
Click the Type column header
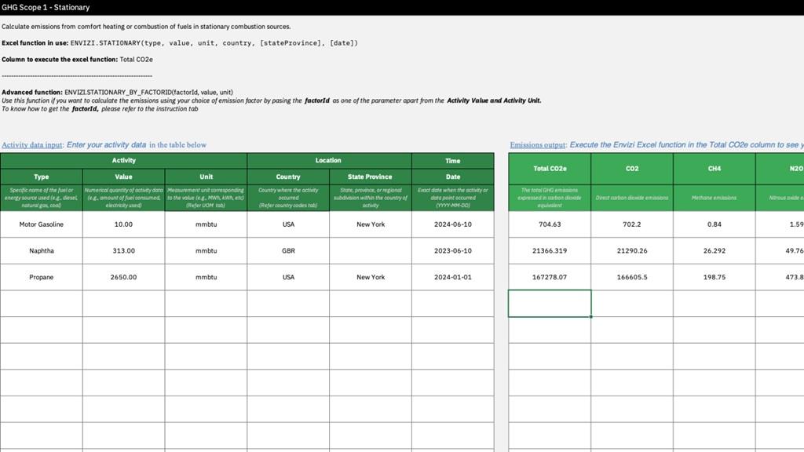point(42,177)
